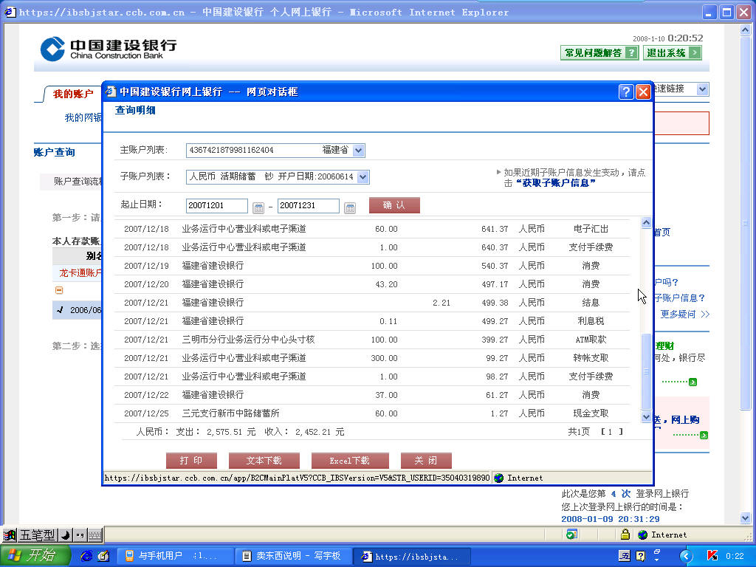Click the transaction list scroll up arrow

pos(647,222)
